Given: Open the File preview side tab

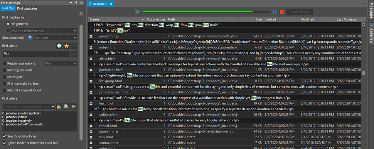Looking at the screenshot, I should (x=371, y=33).
